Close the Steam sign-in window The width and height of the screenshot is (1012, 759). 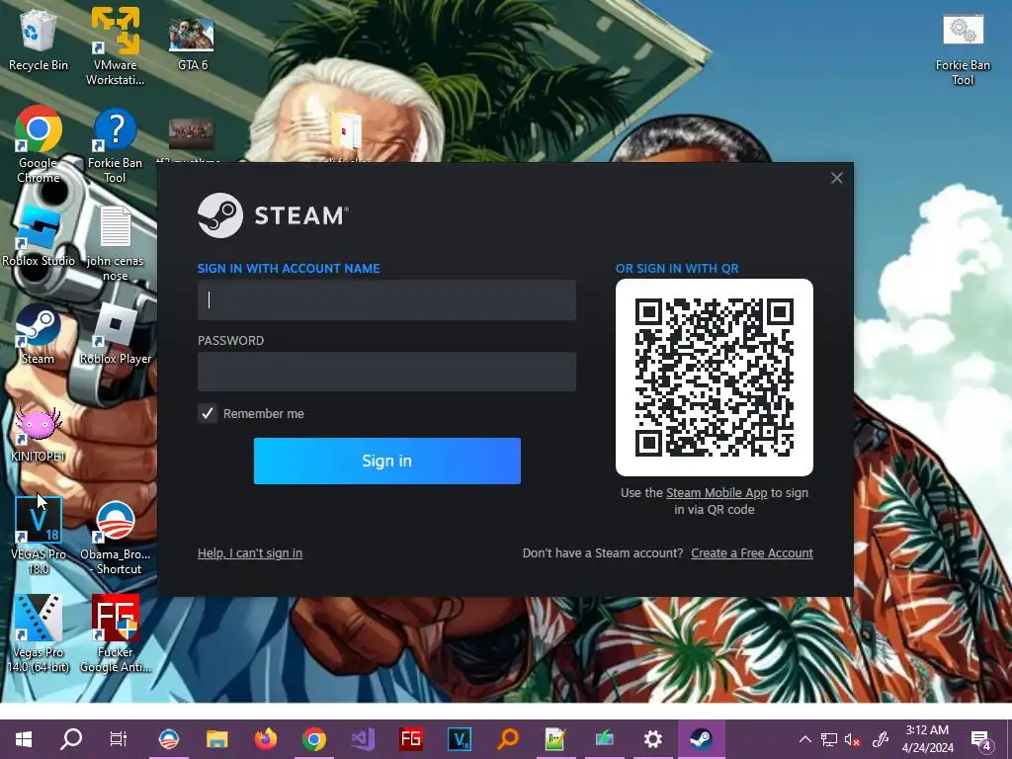pos(836,178)
